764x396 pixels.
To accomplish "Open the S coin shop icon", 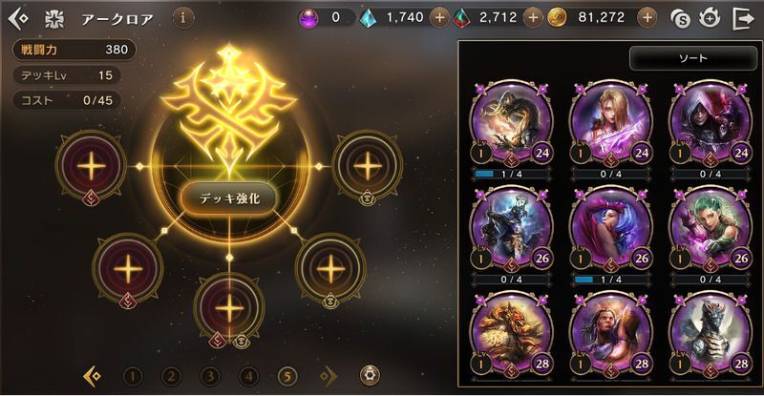I will (x=680, y=19).
